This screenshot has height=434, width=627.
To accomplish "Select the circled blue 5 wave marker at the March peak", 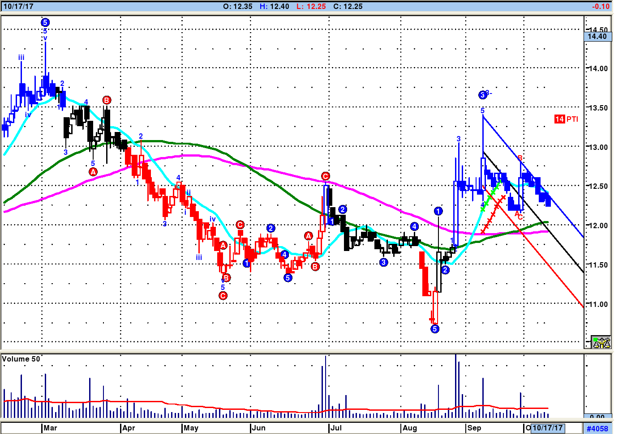I will pyautogui.click(x=45, y=22).
